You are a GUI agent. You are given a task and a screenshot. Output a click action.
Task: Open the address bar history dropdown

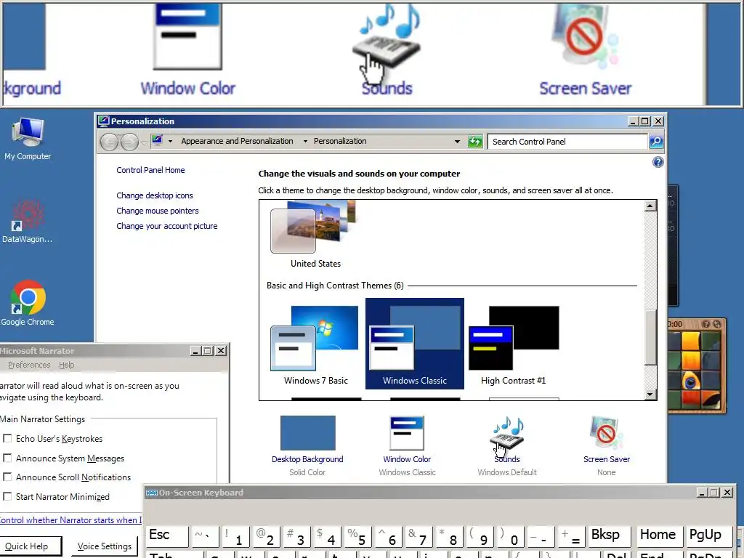458,142
